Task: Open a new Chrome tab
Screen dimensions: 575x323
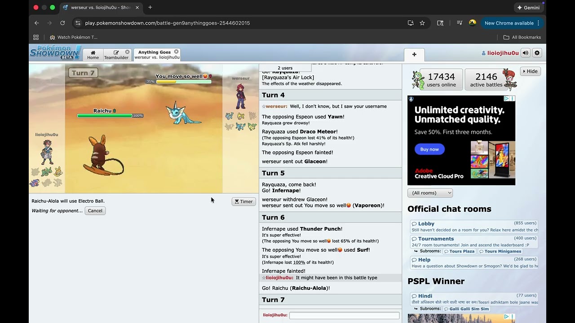Action: pos(150,7)
